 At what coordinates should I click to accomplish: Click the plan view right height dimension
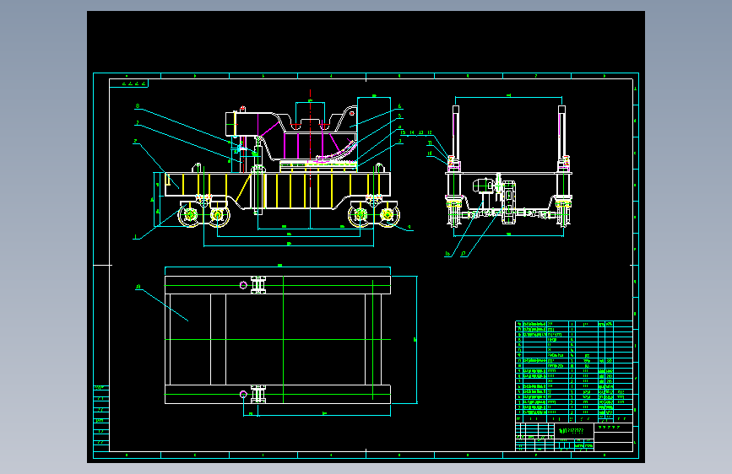pyautogui.click(x=416, y=340)
